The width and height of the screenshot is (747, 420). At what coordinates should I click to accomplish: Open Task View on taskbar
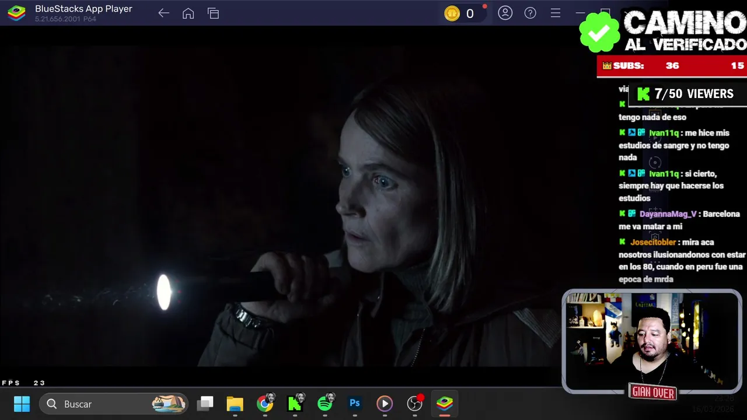205,404
